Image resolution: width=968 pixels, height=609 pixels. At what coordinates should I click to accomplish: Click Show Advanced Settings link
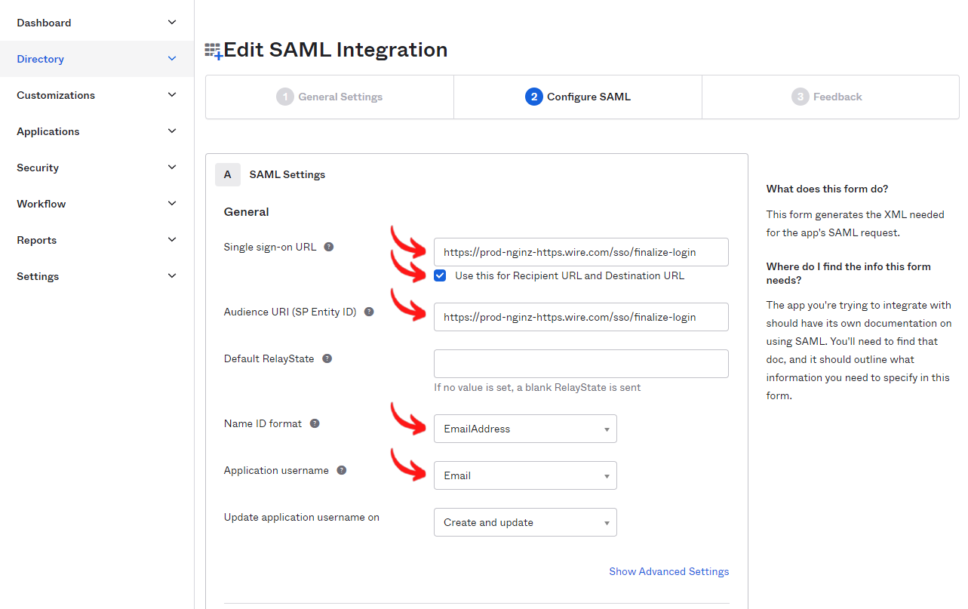click(x=668, y=571)
